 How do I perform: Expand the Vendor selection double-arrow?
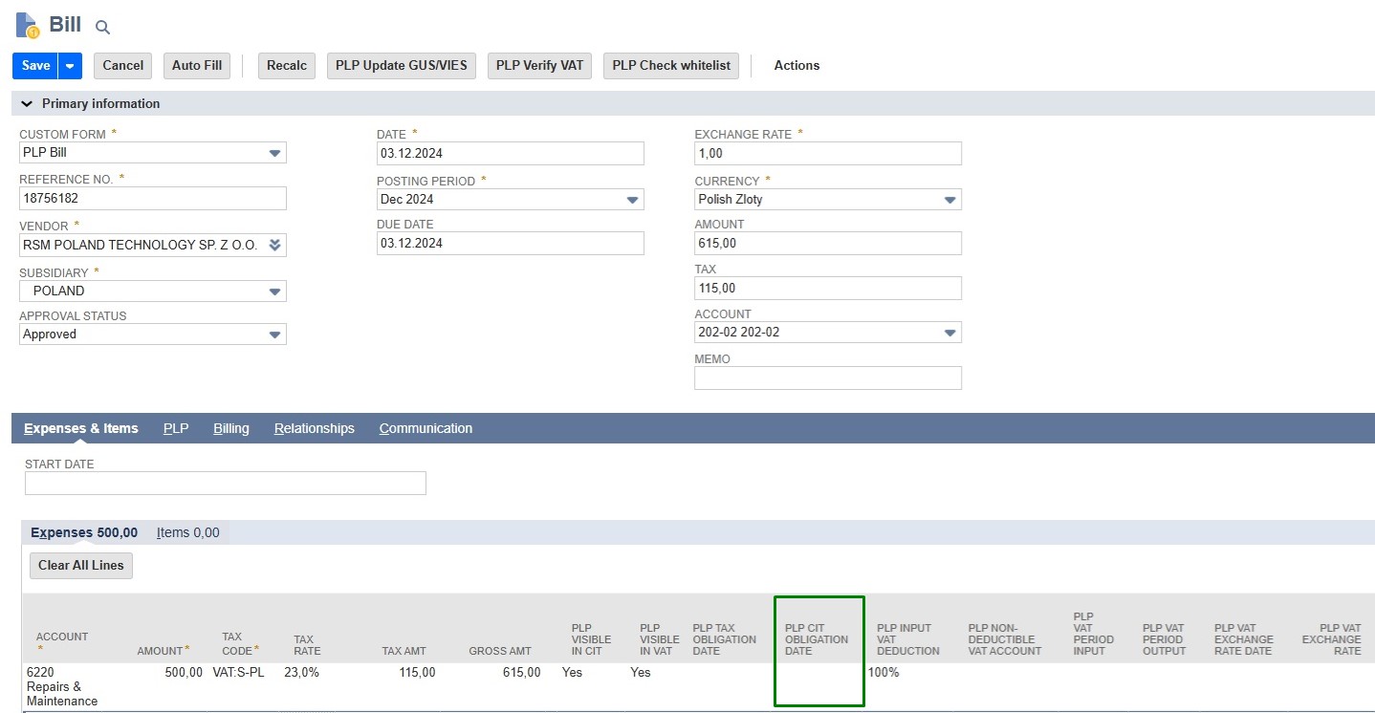tap(274, 246)
